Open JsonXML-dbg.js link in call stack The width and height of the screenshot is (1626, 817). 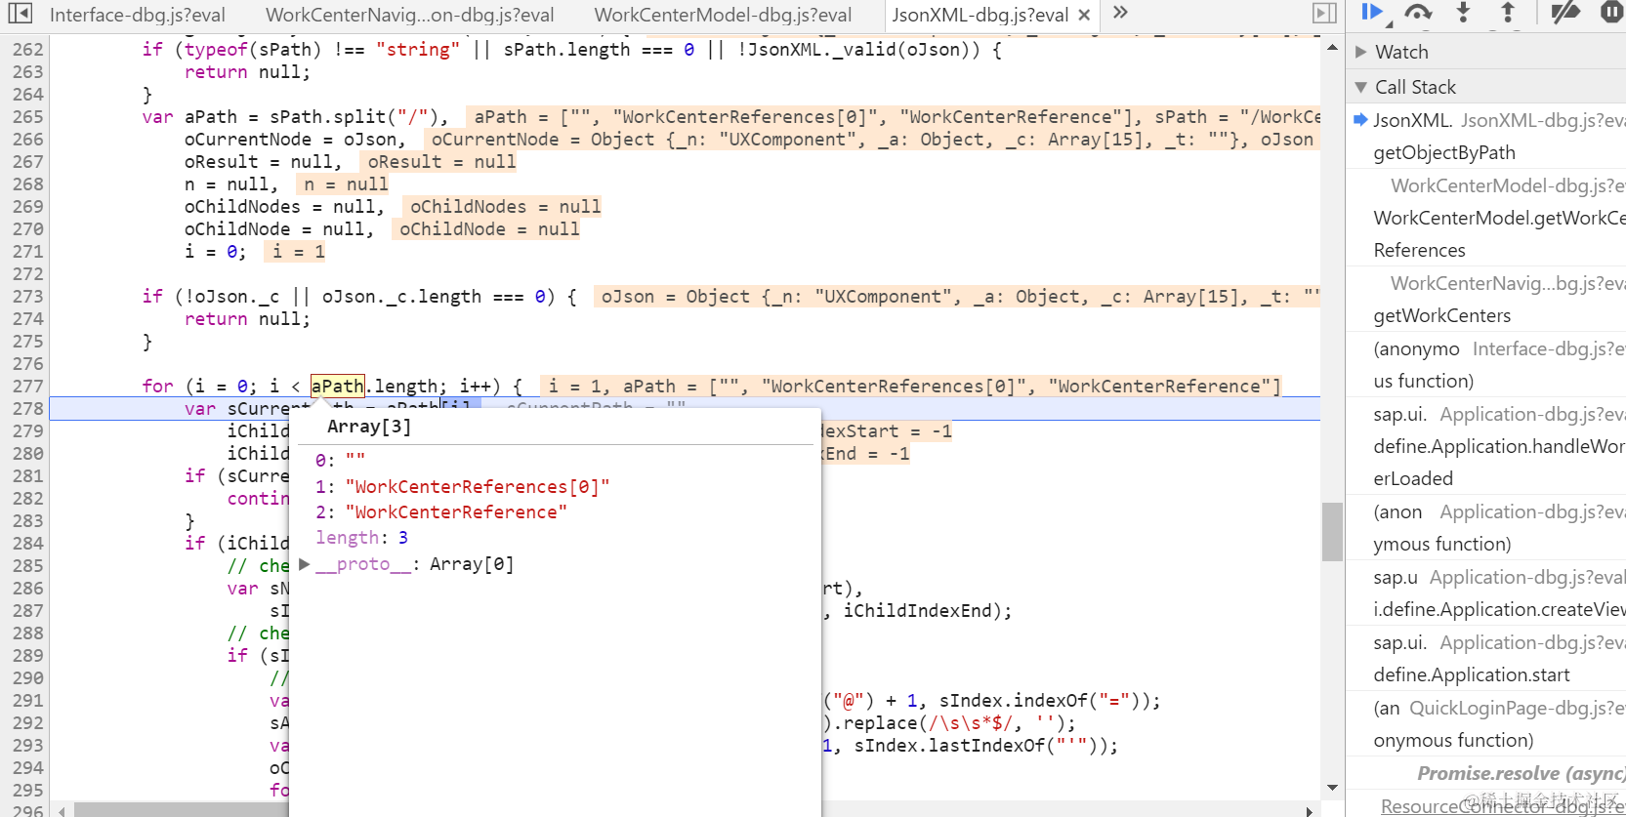tap(1543, 120)
